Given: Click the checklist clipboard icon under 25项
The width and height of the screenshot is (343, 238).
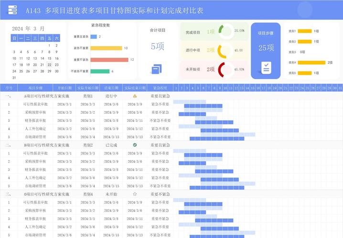Looking at the screenshot, I should click(266, 68).
